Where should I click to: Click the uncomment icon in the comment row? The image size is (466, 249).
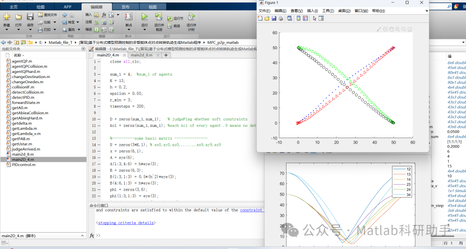104,22
